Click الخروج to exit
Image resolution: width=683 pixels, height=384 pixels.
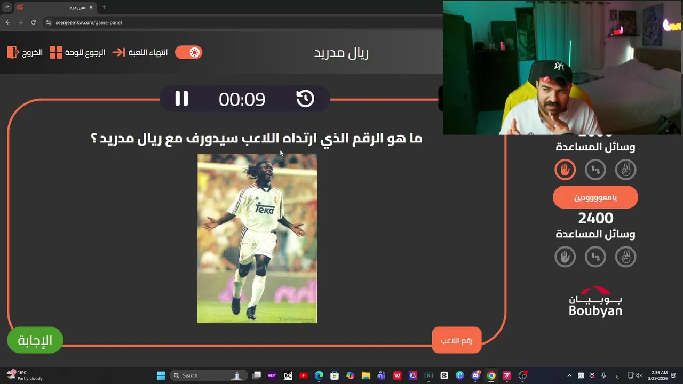pos(25,52)
